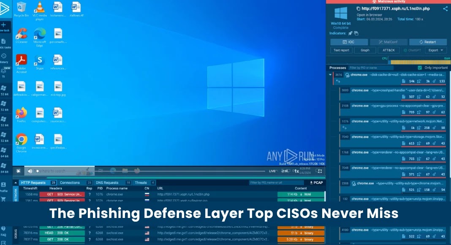Mute the sandbox audio volume
This screenshot has width=451, height=245.
[29, 171]
